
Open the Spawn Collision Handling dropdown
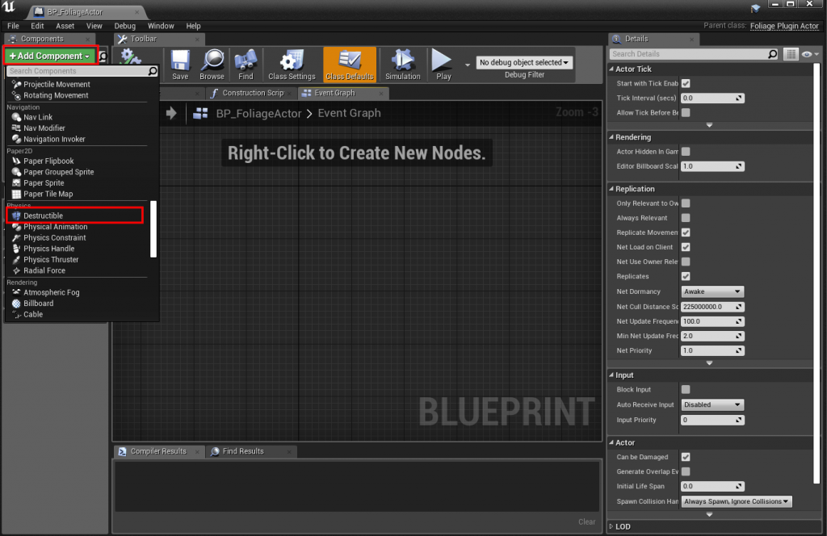coord(737,501)
